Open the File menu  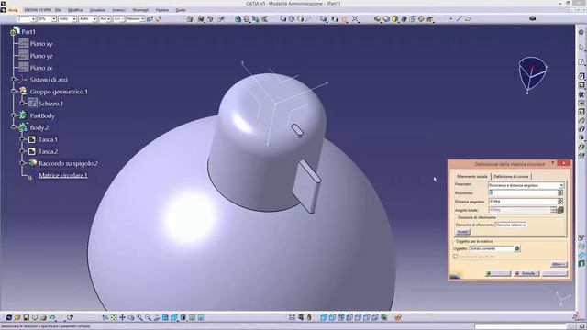click(x=58, y=10)
